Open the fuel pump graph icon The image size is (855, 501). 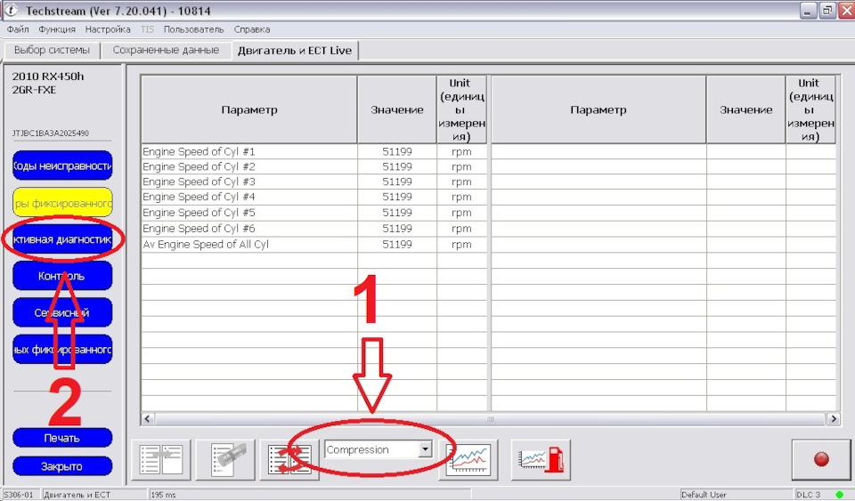tap(541, 460)
